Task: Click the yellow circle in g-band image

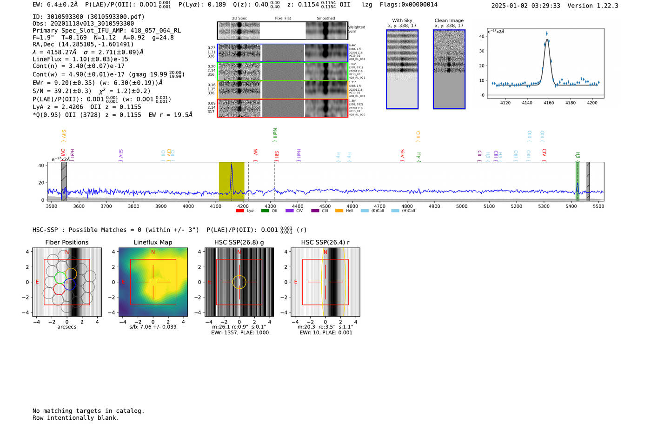Action: (239, 282)
